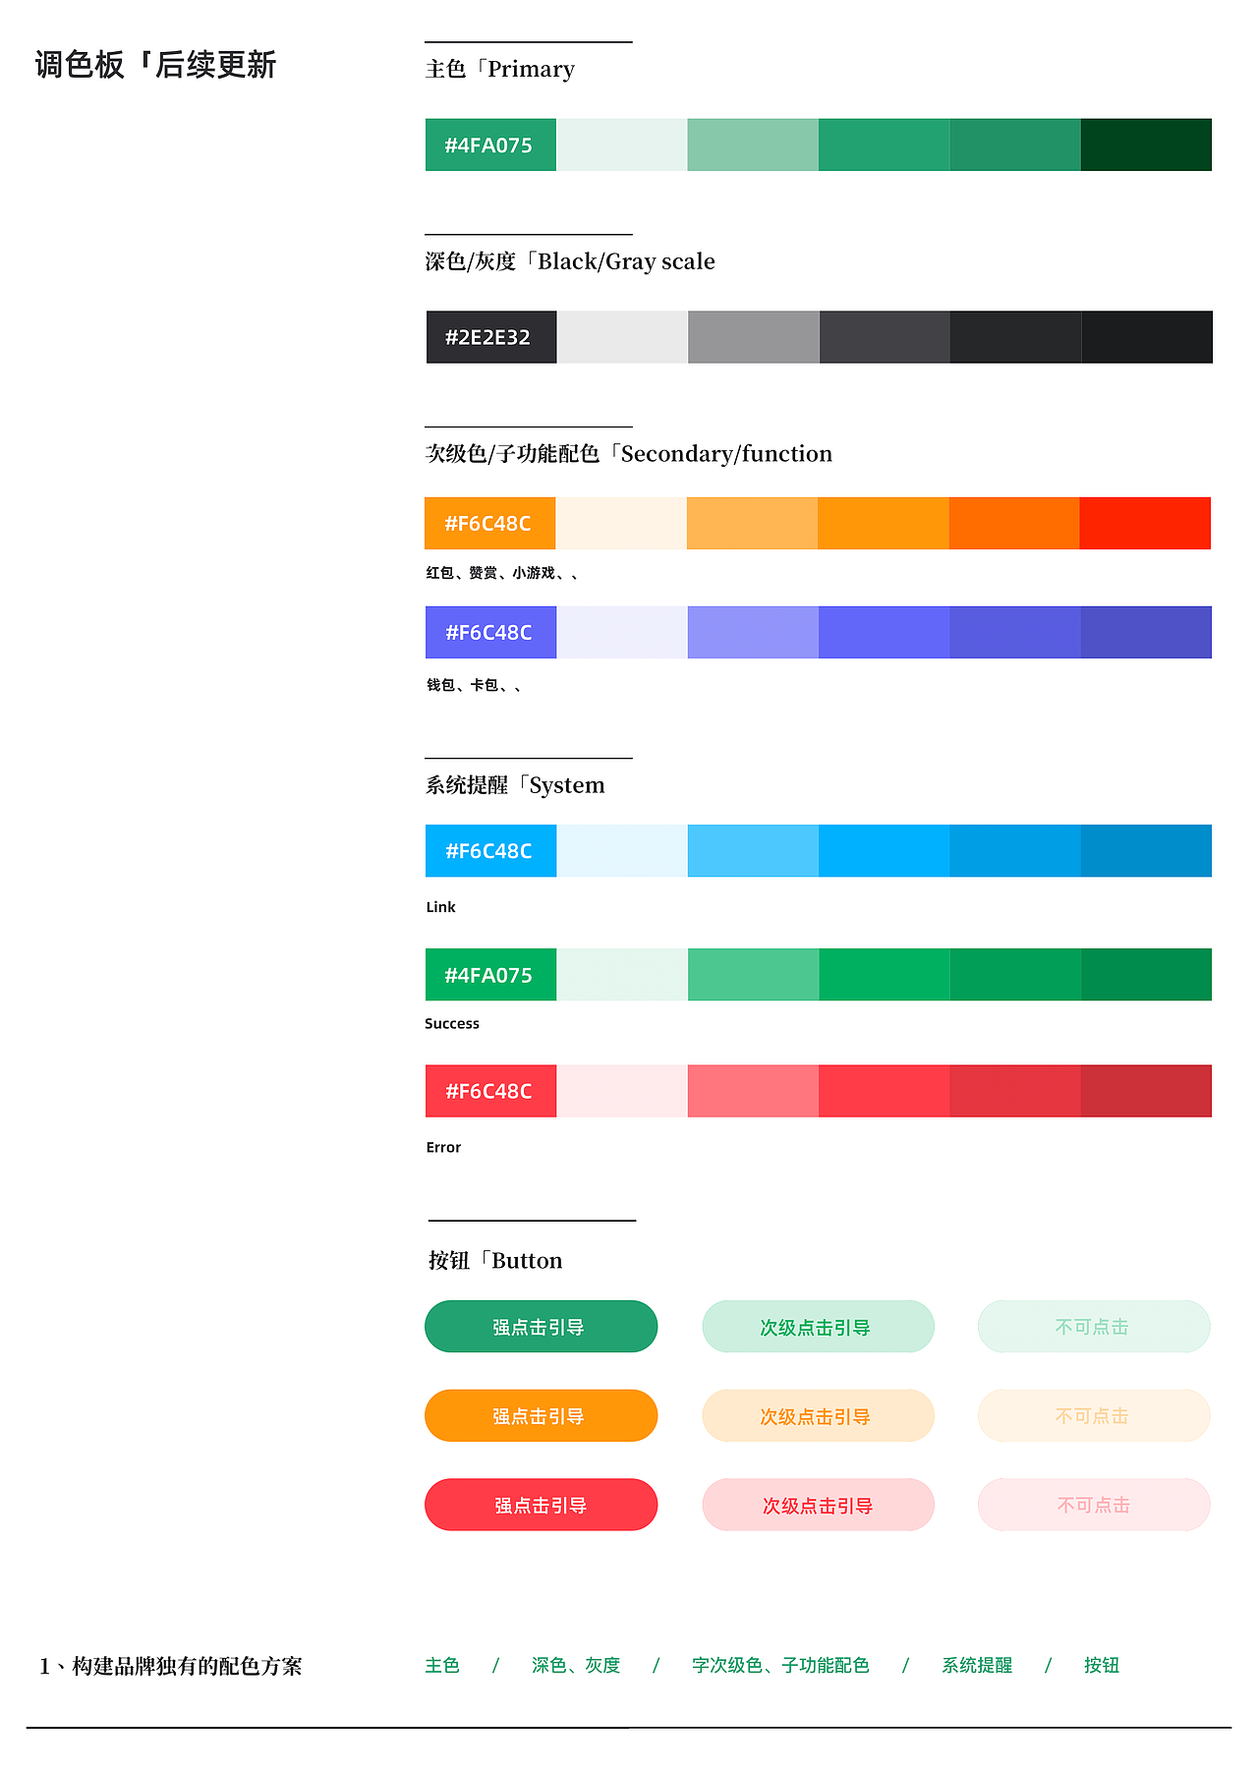Click the green 强点击引导 primary button
Viewport: 1258px width, 1772px height.
tap(541, 1326)
